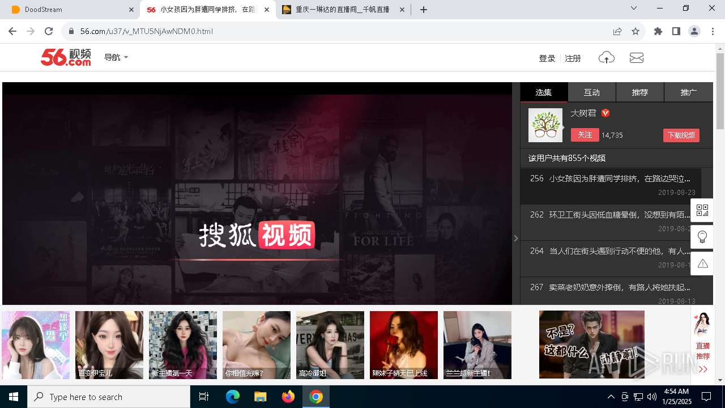Play video 267 卖菜老奶奶意外摔倒
Screen dimensions: 725x408
(x=611, y=291)
